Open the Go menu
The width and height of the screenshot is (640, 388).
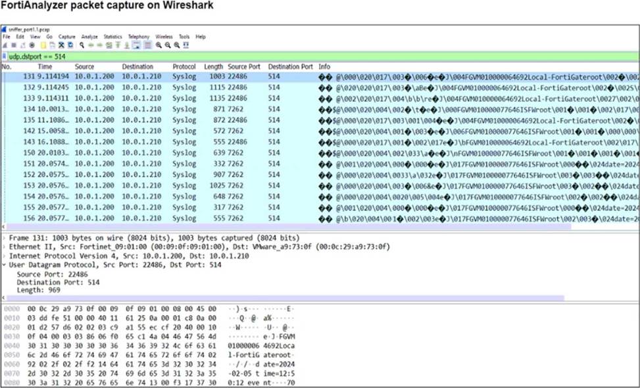click(x=49, y=37)
